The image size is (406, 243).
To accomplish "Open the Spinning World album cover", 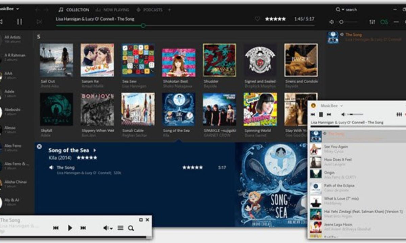I will [x=260, y=109].
